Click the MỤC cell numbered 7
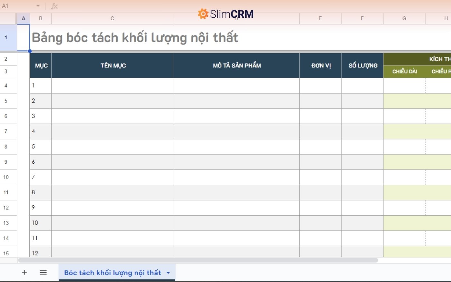The width and height of the screenshot is (451, 282). pos(41,177)
